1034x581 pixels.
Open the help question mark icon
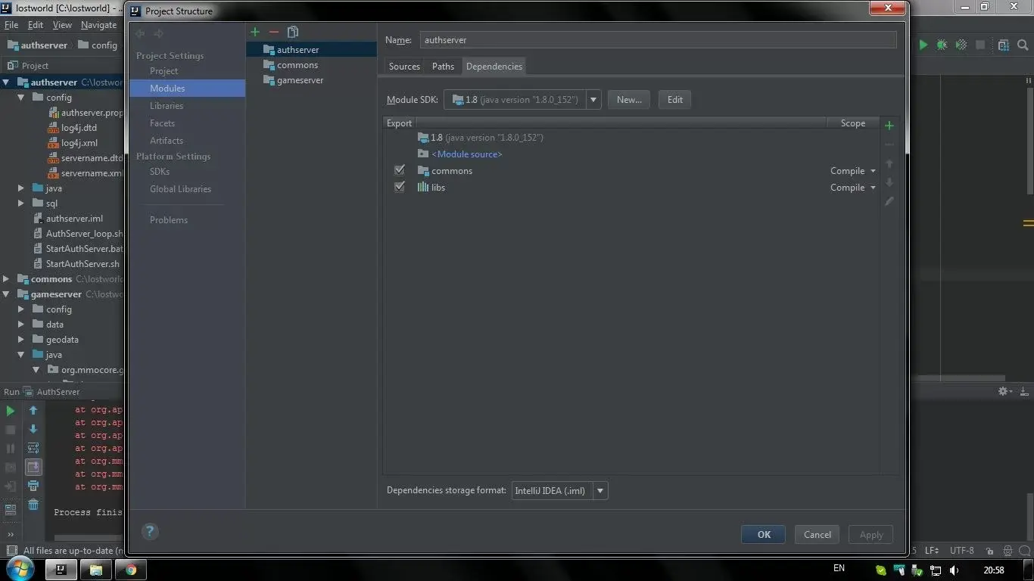(x=150, y=531)
